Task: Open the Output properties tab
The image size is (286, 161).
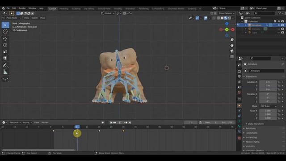Action: pos(240,76)
